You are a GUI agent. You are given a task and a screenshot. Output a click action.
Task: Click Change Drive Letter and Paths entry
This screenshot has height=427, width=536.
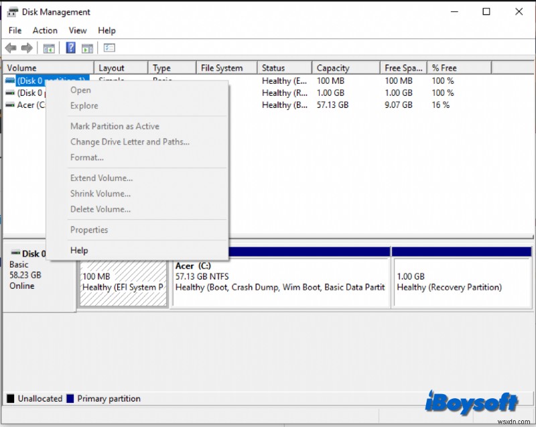click(x=130, y=141)
